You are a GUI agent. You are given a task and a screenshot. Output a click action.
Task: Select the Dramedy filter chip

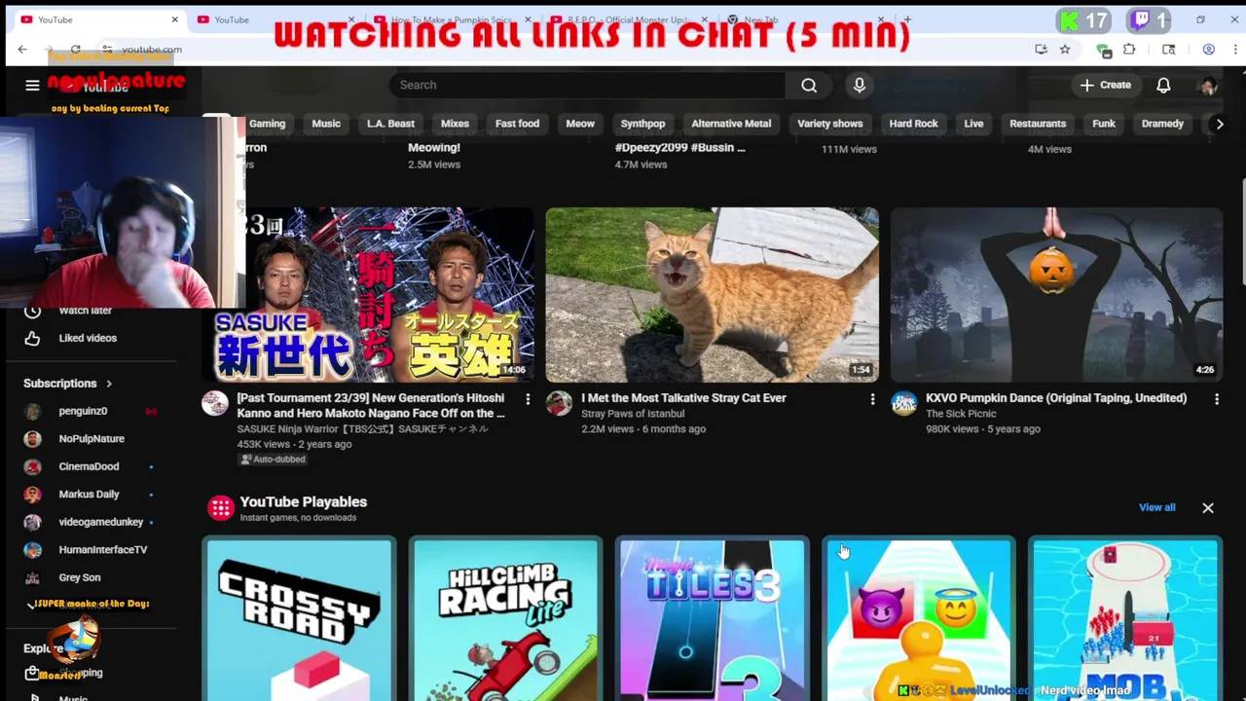[1162, 124]
